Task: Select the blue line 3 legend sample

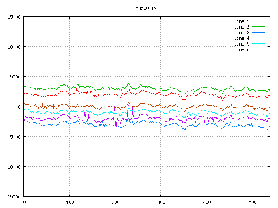Action: point(259,32)
